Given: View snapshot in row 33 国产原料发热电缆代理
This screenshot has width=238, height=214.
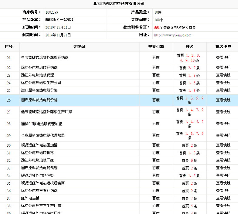Looking at the screenshot, I should pyautogui.click(x=223, y=168).
